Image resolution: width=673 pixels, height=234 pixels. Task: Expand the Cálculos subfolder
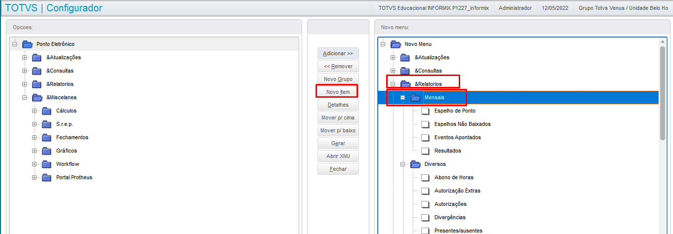(x=35, y=111)
